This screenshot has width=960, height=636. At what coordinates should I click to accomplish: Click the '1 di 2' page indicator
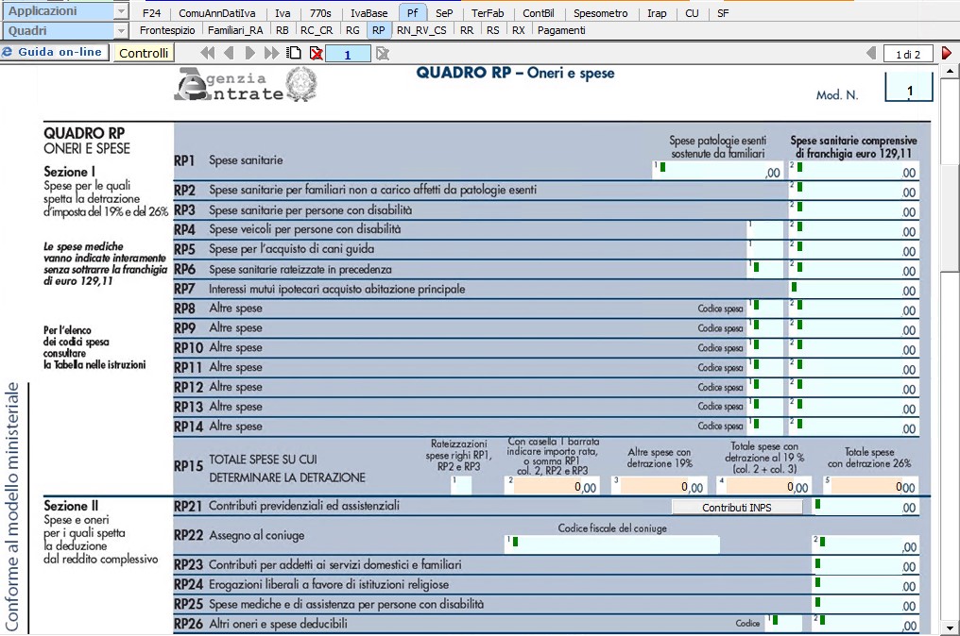(x=908, y=54)
